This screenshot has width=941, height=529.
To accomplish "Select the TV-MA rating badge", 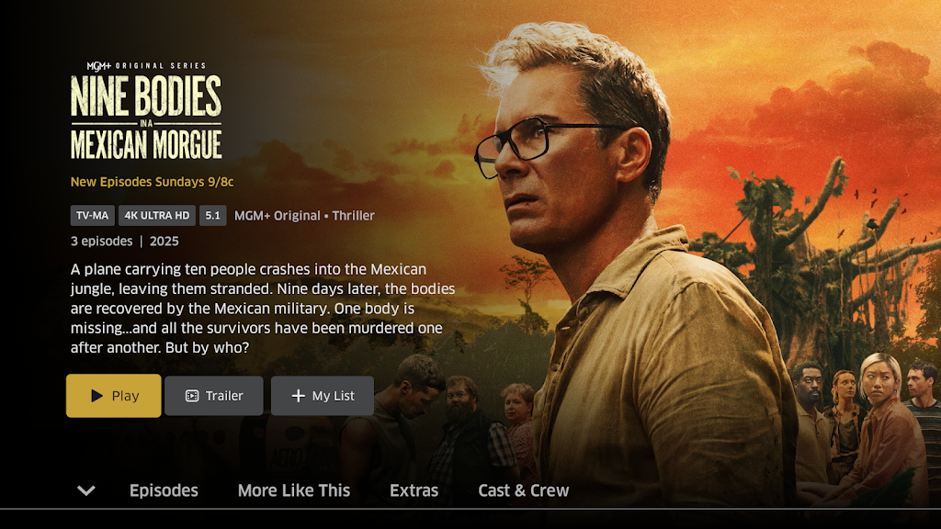I will tap(93, 215).
